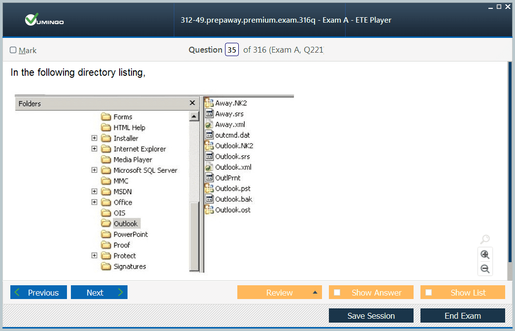Image resolution: width=515 pixels, height=331 pixels.
Task: Select the Protect folder label
Action: click(125, 256)
